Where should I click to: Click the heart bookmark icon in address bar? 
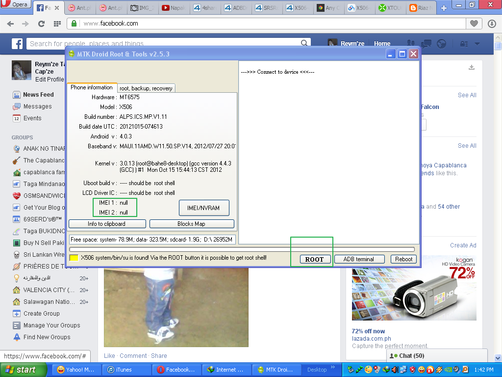pos(474,24)
